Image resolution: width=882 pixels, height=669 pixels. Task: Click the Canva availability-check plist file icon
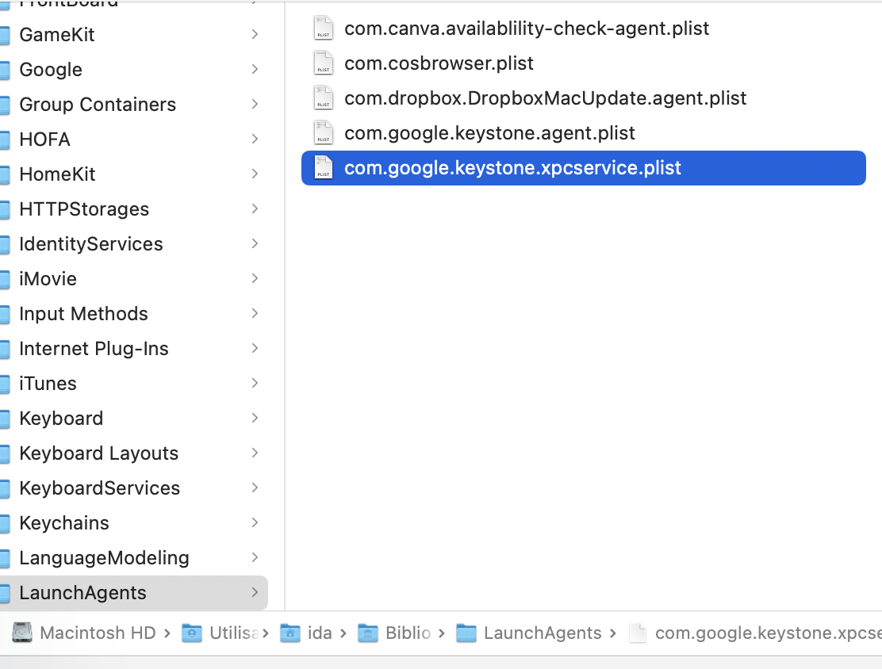(x=323, y=29)
